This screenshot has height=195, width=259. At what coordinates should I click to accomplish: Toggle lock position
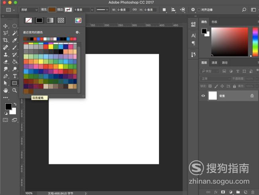[x=222, y=86]
